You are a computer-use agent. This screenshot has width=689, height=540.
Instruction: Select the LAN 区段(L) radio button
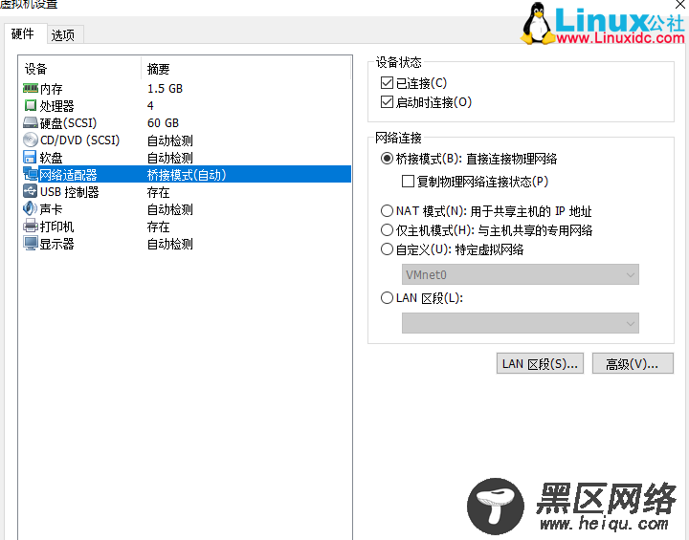[387, 298]
